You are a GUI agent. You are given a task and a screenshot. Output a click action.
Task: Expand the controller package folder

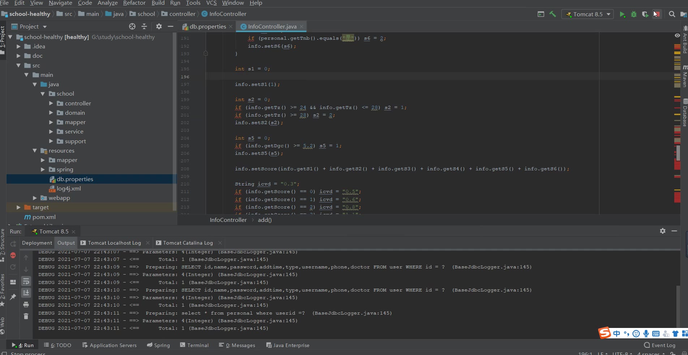[x=51, y=103]
